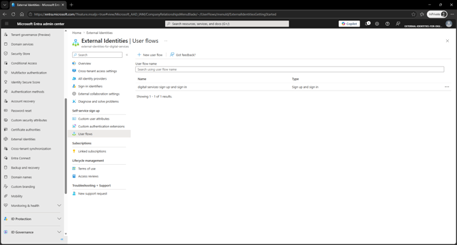Open the Security Store item
This screenshot has height=245, width=457.
tap(20, 54)
